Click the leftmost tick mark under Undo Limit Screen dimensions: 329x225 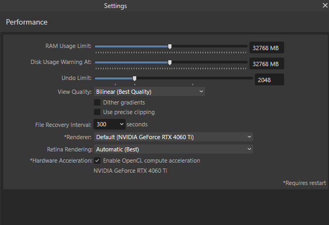(115, 84)
